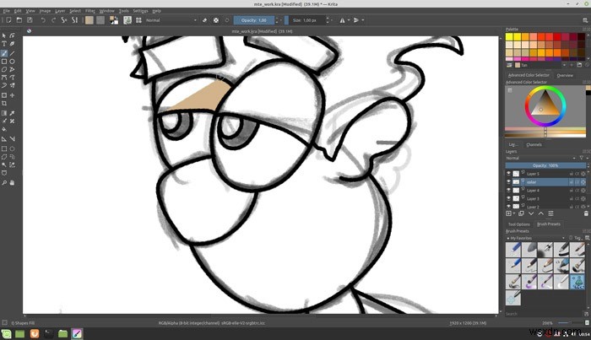Screen dimensions: 591x340
Task: Open Files manager from taskbar
Action: click(63, 333)
